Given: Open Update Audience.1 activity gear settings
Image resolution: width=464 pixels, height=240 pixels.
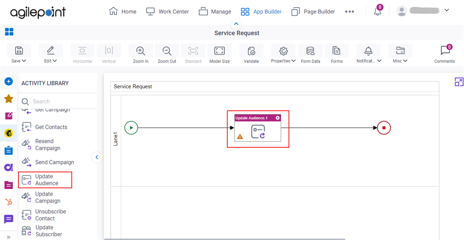Looking at the screenshot, I should [x=278, y=118].
